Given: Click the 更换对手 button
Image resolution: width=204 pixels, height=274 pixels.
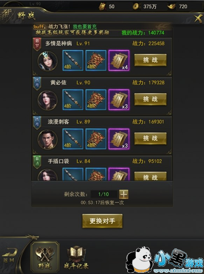Looking at the screenshot, I should click(102, 221).
